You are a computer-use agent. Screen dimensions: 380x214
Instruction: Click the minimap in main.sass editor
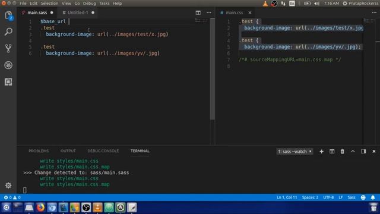coord(202,21)
